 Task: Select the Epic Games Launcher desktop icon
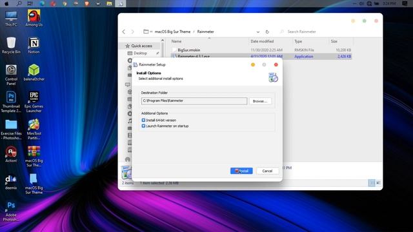(x=34, y=102)
